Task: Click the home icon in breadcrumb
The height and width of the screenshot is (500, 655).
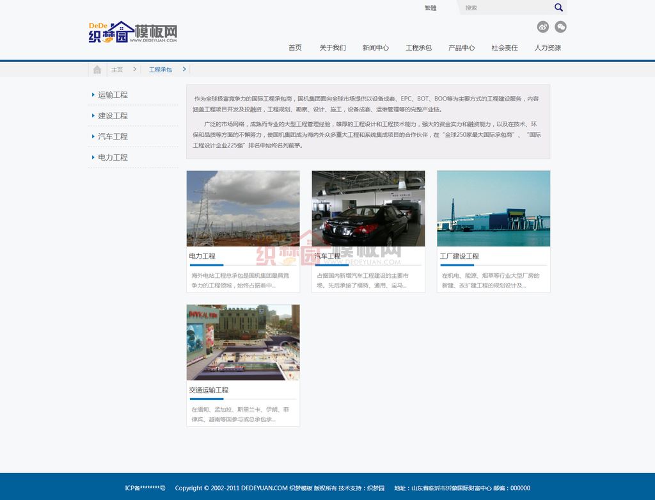Action: pyautogui.click(x=97, y=69)
